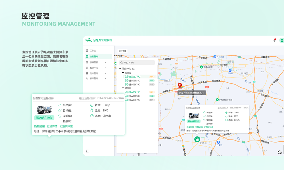Click the 开封市 city label on map
The height and width of the screenshot is (170, 284).
(223, 65)
